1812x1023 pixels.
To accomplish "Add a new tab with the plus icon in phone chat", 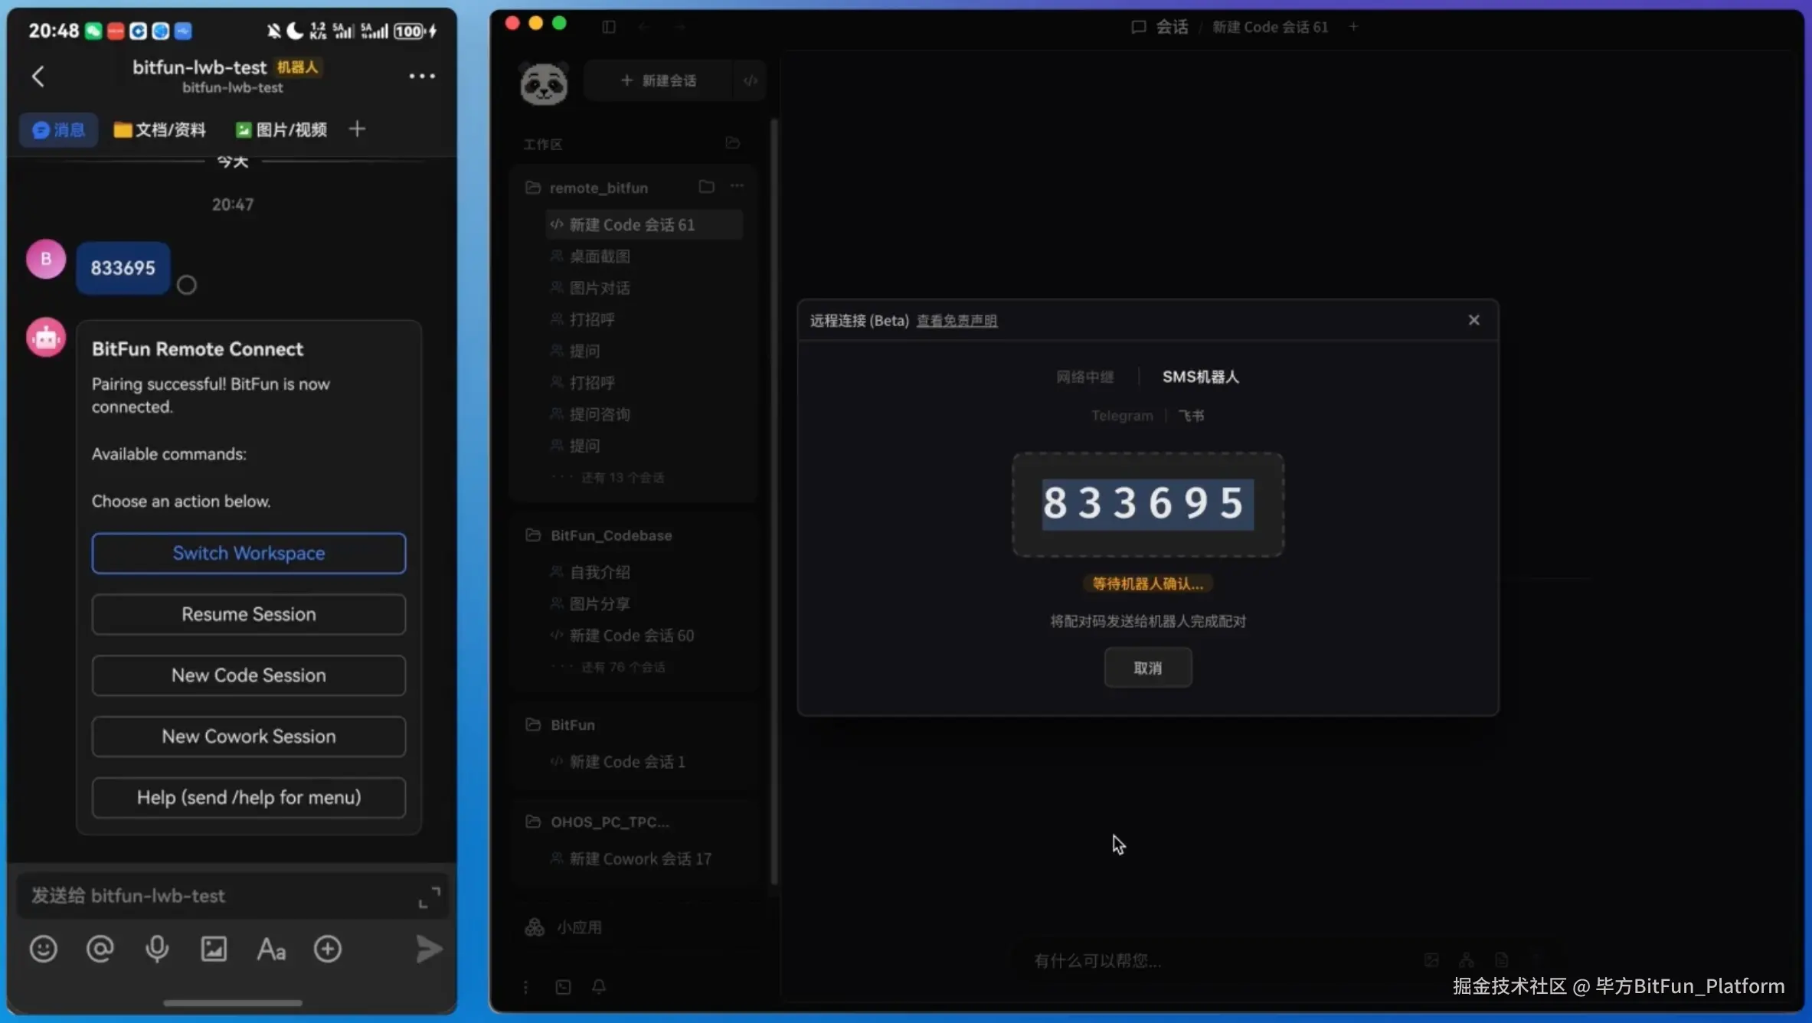I will point(357,129).
